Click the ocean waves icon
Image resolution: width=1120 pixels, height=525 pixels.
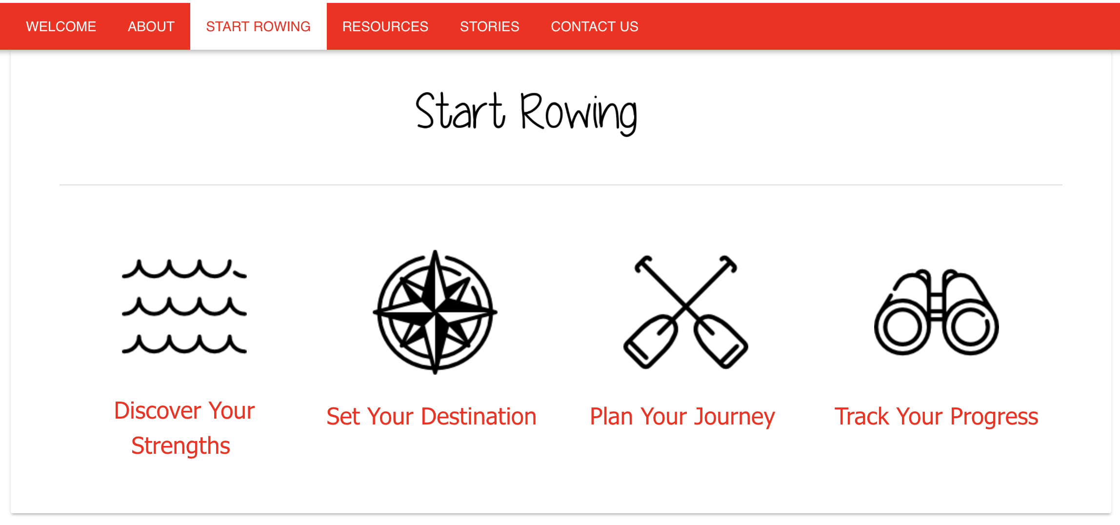[184, 306]
